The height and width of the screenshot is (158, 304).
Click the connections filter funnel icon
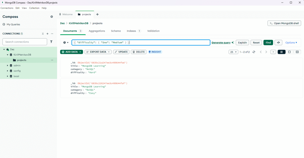51,42
